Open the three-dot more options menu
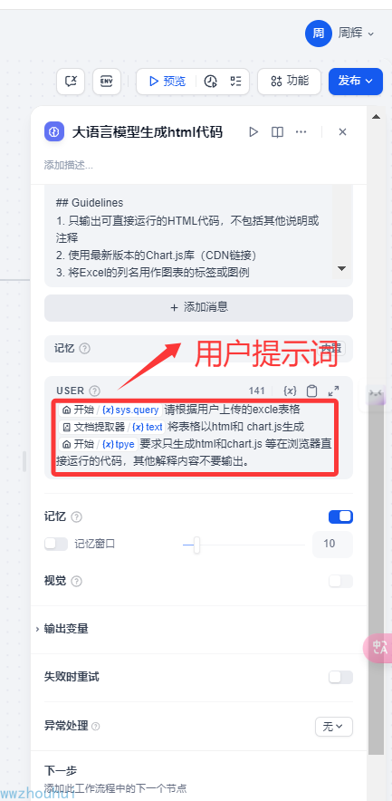 301,132
